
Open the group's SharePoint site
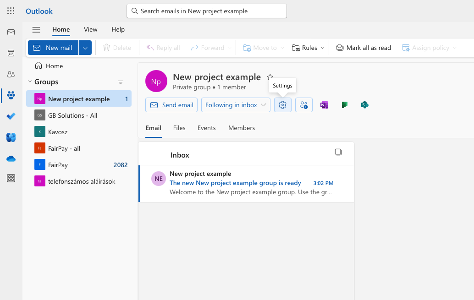click(364, 105)
